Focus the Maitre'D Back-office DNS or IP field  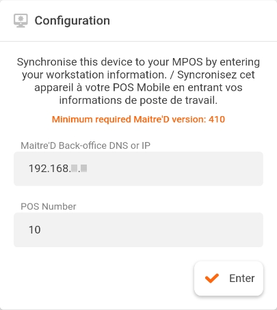138,169
